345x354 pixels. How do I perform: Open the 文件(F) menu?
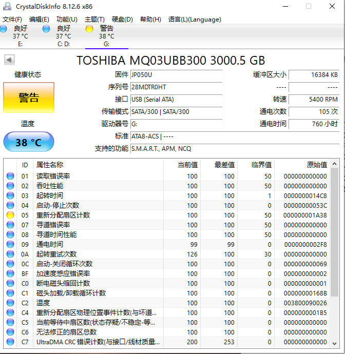pos(12,19)
